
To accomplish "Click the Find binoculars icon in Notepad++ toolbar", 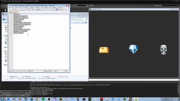I will coord(37,10).
